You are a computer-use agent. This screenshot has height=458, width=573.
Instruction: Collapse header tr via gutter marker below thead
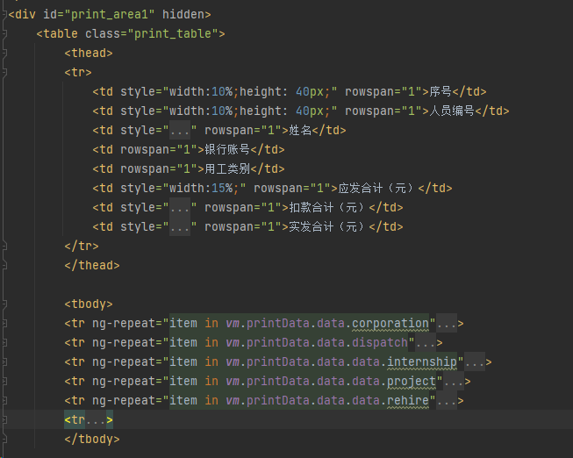pos(4,72)
